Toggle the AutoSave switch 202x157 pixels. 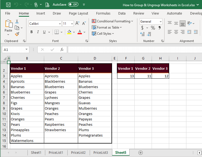click(73, 5)
